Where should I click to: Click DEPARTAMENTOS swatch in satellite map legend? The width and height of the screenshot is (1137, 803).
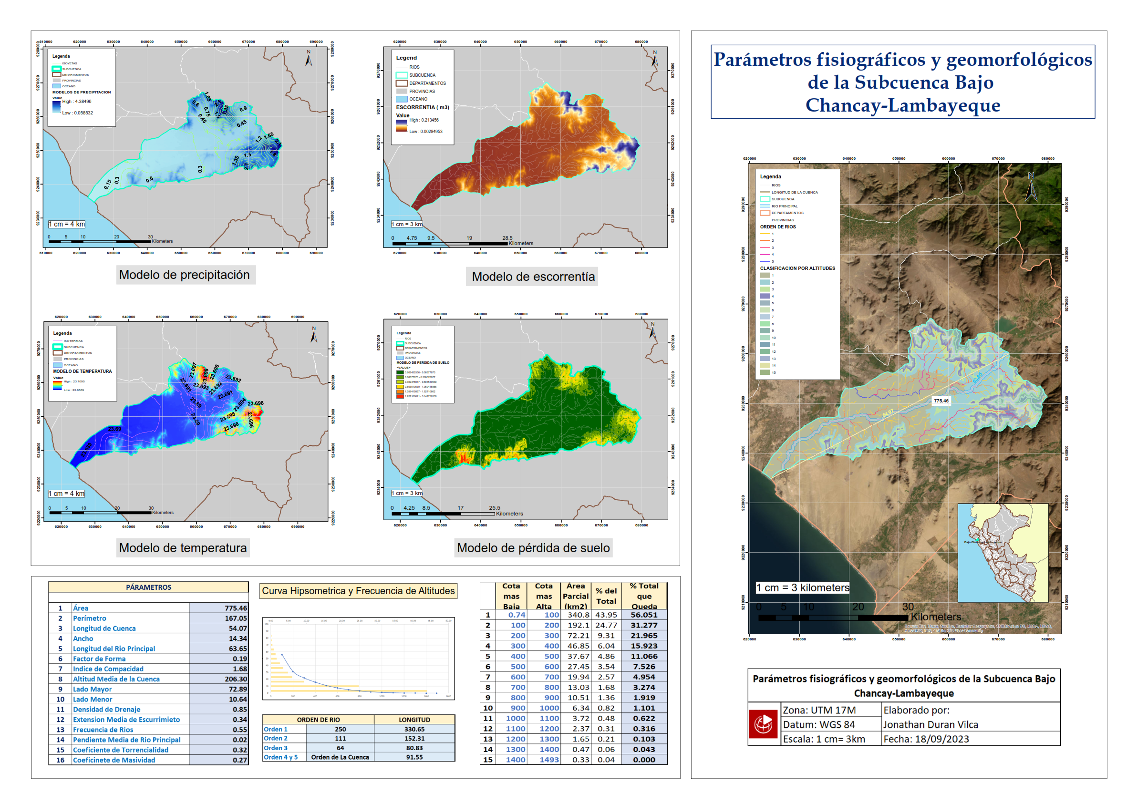(765, 213)
